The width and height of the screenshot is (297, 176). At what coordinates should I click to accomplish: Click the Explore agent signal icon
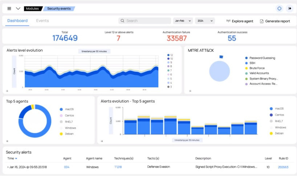click(228, 21)
